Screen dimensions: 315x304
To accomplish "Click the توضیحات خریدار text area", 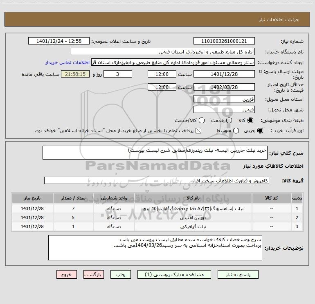I will pos(155,248).
